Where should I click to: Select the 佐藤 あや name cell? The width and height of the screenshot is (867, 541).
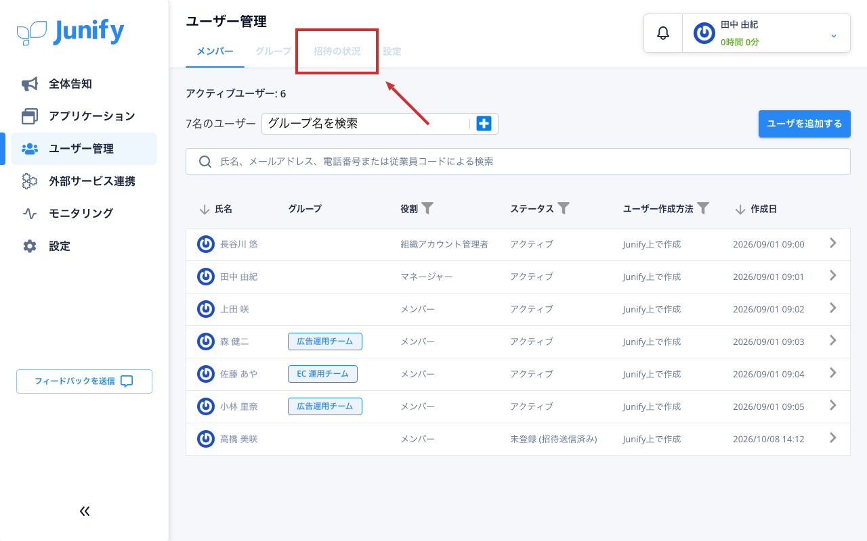click(x=238, y=374)
